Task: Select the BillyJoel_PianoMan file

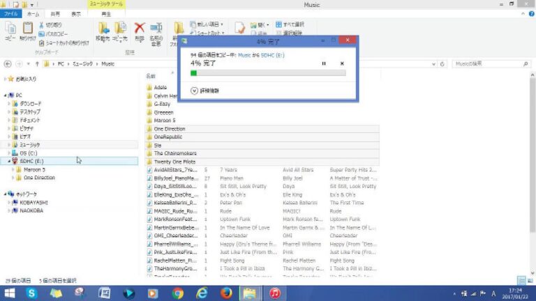Action: click(x=176, y=178)
